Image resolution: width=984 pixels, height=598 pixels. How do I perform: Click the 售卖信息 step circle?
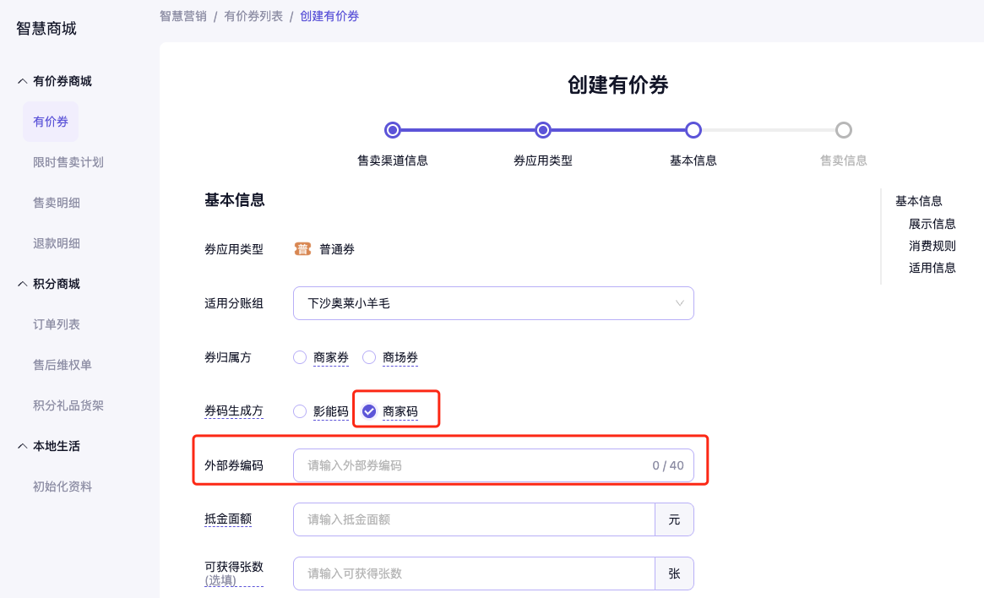(843, 130)
